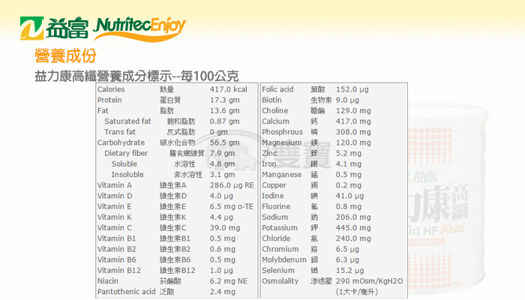Select the Carbohydrate value 56.5 gm
This screenshot has width=525, height=300.
(x=225, y=142)
